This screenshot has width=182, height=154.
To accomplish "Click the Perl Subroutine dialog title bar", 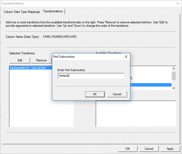I will pos(84,56).
